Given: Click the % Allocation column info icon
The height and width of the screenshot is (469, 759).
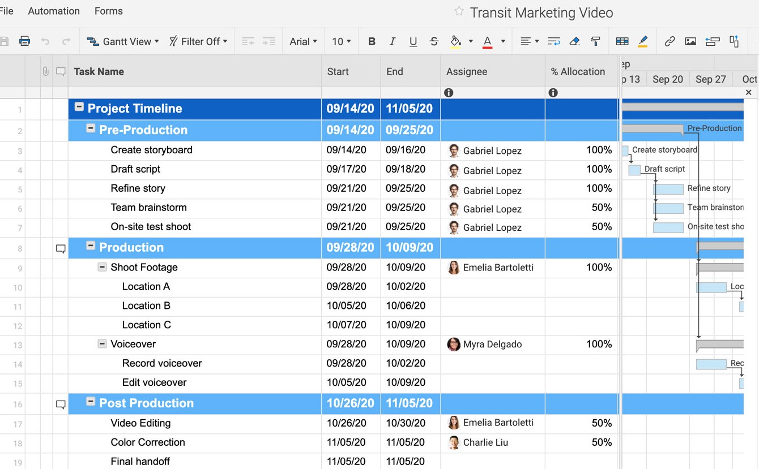Looking at the screenshot, I should (553, 93).
